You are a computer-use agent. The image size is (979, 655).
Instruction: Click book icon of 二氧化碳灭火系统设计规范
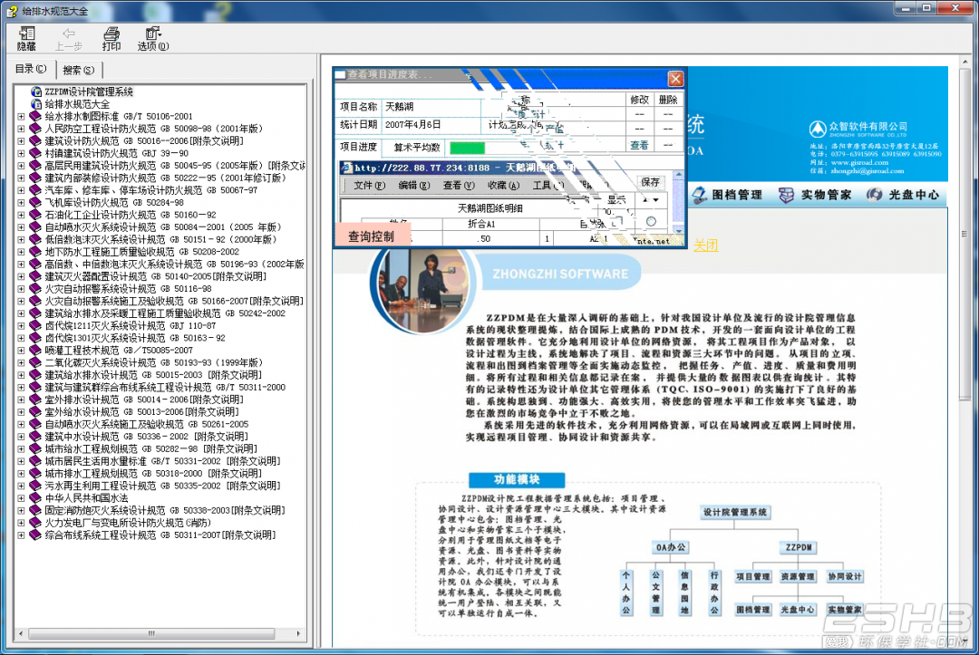pyautogui.click(x=35, y=363)
